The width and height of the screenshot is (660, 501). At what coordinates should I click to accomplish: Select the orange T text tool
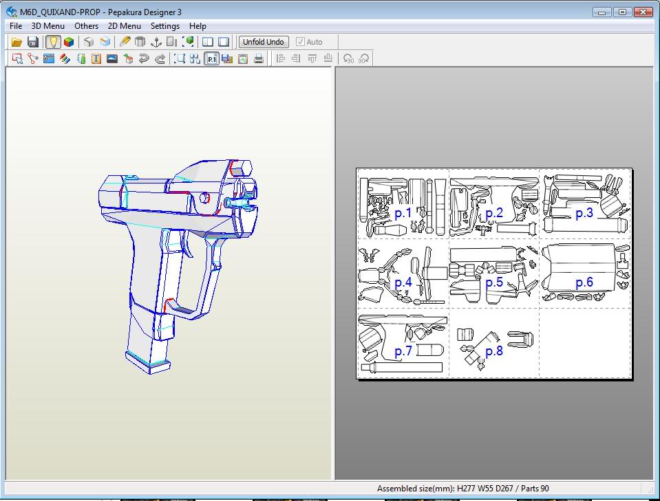pos(96,58)
